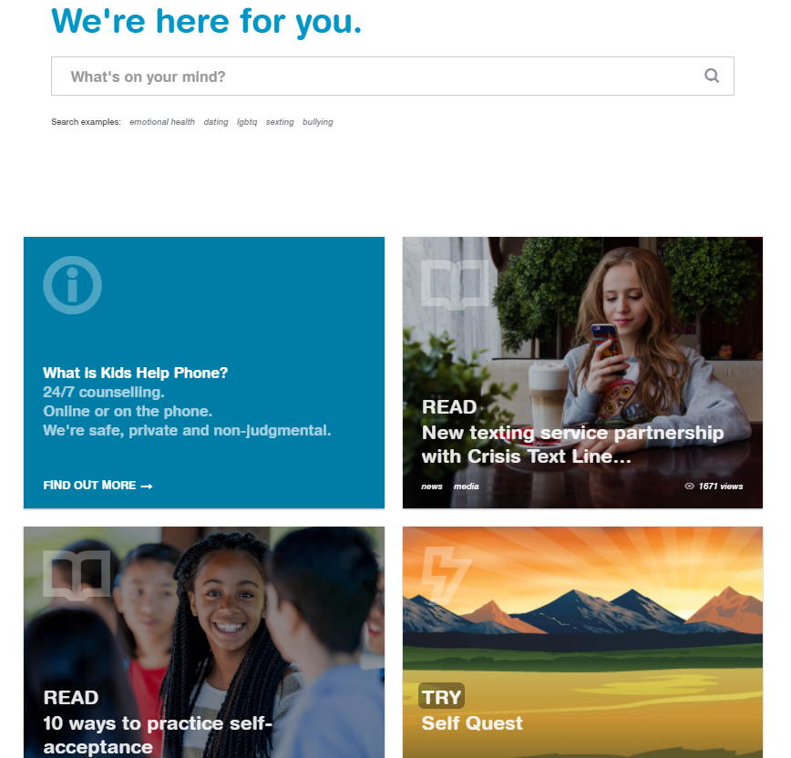
Task: Click the "media" tag on texting article
Action: tap(467, 487)
